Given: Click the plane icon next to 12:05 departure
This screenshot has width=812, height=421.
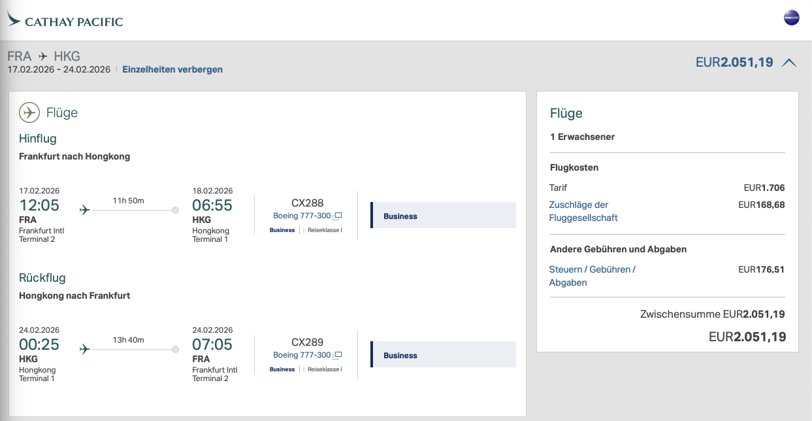Looking at the screenshot, I should point(84,210).
